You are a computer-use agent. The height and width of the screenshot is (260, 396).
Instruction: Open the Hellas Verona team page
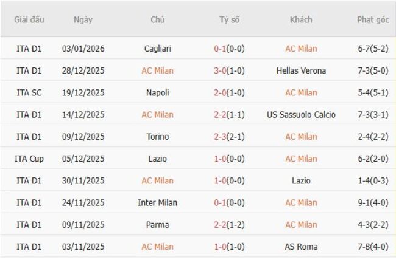(x=301, y=70)
